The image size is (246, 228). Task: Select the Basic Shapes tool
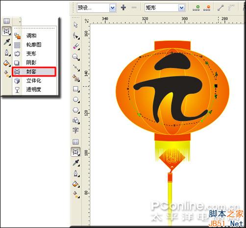coord(76,121)
